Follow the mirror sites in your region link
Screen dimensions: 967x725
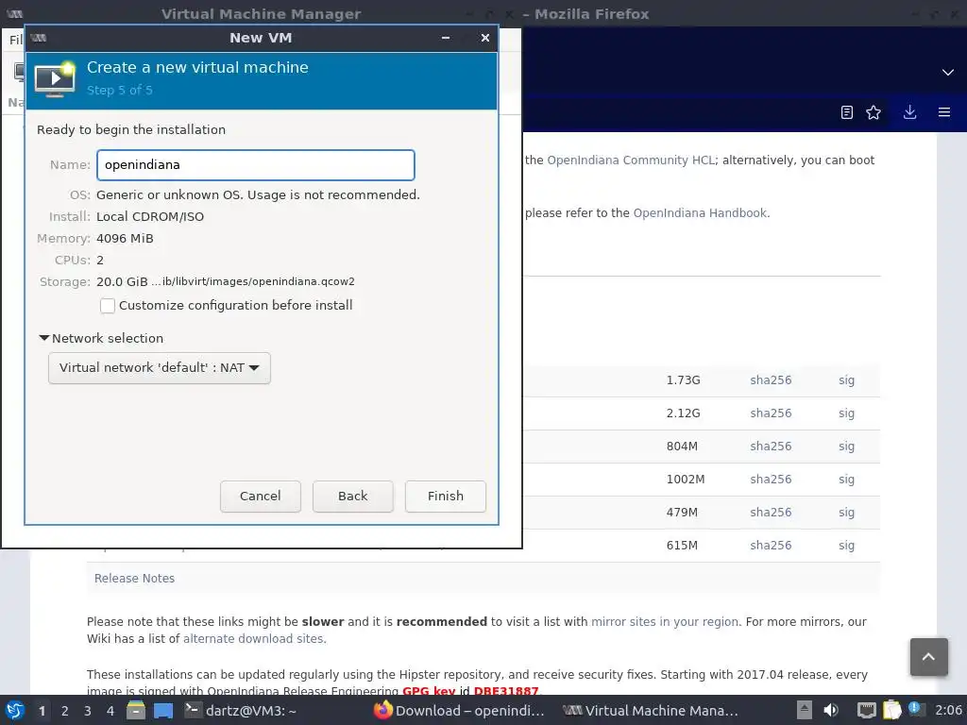[x=664, y=622]
